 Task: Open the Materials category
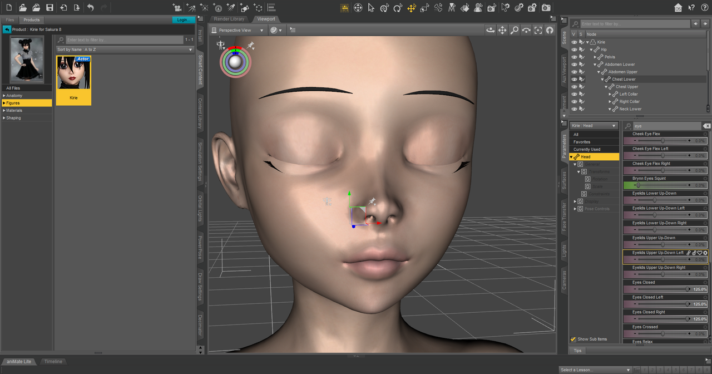coord(27,110)
